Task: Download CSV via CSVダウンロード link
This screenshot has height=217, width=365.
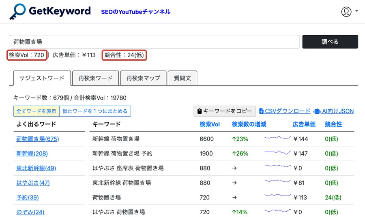Action: (285, 111)
